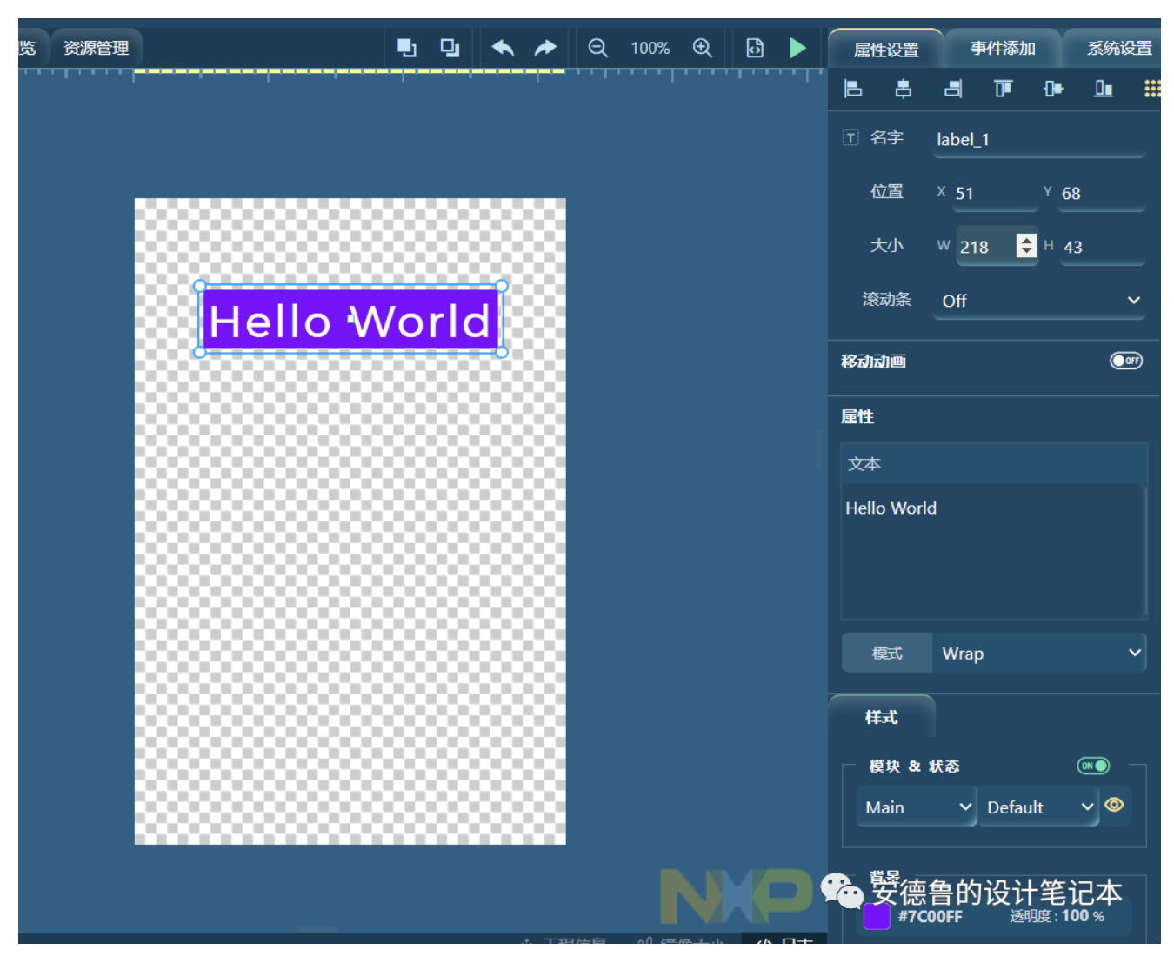Align widgets to horizontal center
1174x956 pixels.
click(904, 88)
